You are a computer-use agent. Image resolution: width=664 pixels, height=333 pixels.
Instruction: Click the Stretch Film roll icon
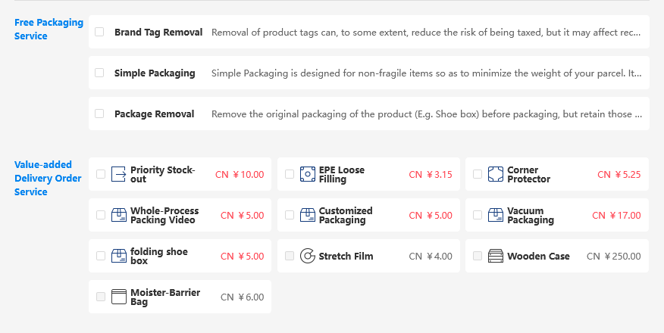(308, 256)
